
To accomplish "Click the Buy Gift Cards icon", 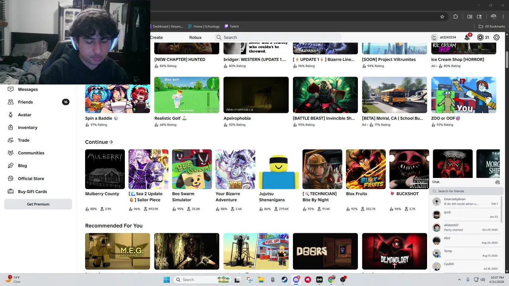I will coord(11,191).
